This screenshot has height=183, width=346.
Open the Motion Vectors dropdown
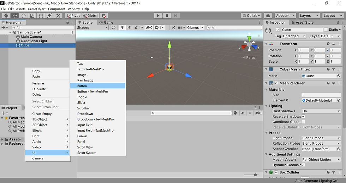(x=321, y=160)
